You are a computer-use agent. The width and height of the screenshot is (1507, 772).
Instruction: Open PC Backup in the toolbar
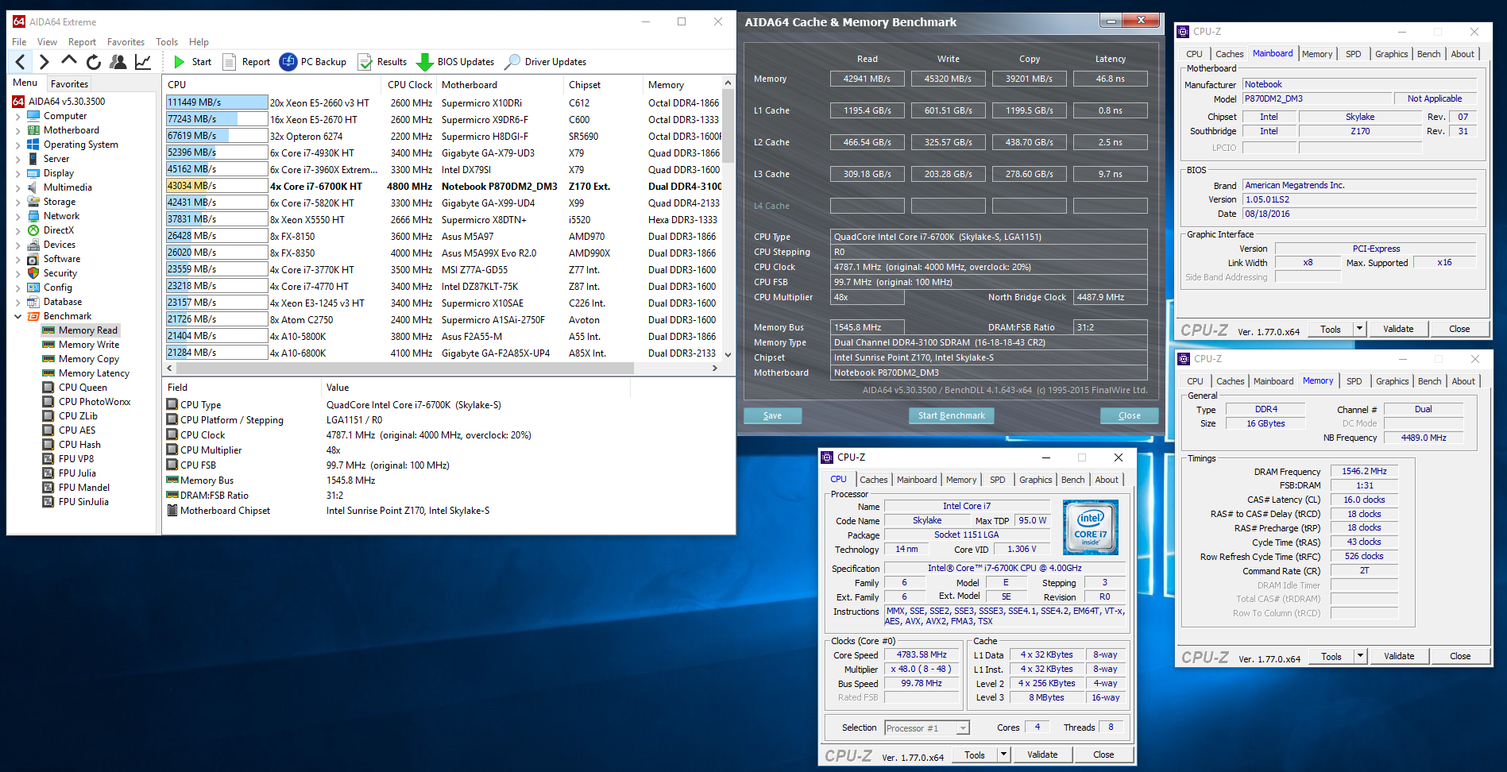coord(313,62)
